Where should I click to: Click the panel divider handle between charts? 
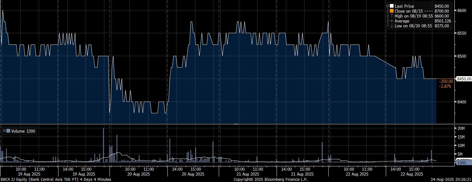point(236,124)
